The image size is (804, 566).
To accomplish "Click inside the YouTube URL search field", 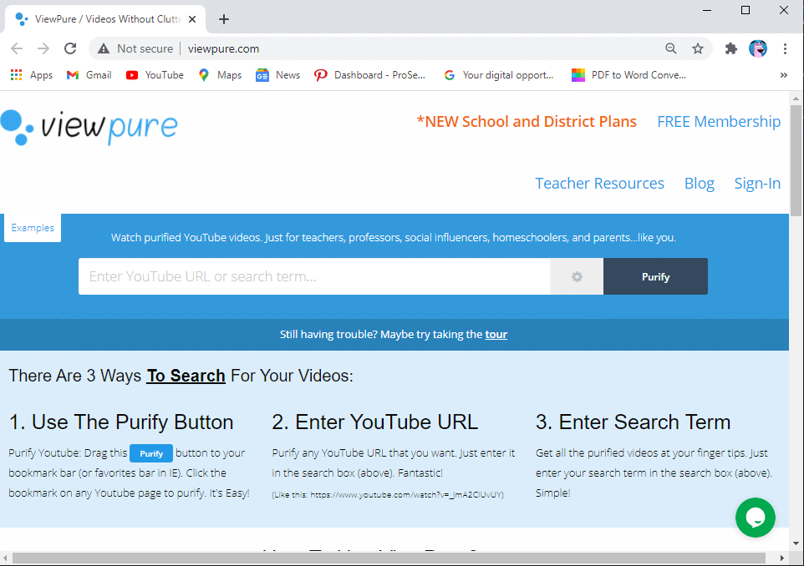I will coord(313,276).
